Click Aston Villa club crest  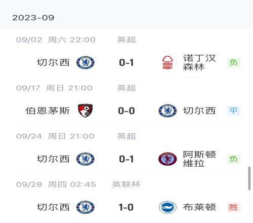point(167,159)
